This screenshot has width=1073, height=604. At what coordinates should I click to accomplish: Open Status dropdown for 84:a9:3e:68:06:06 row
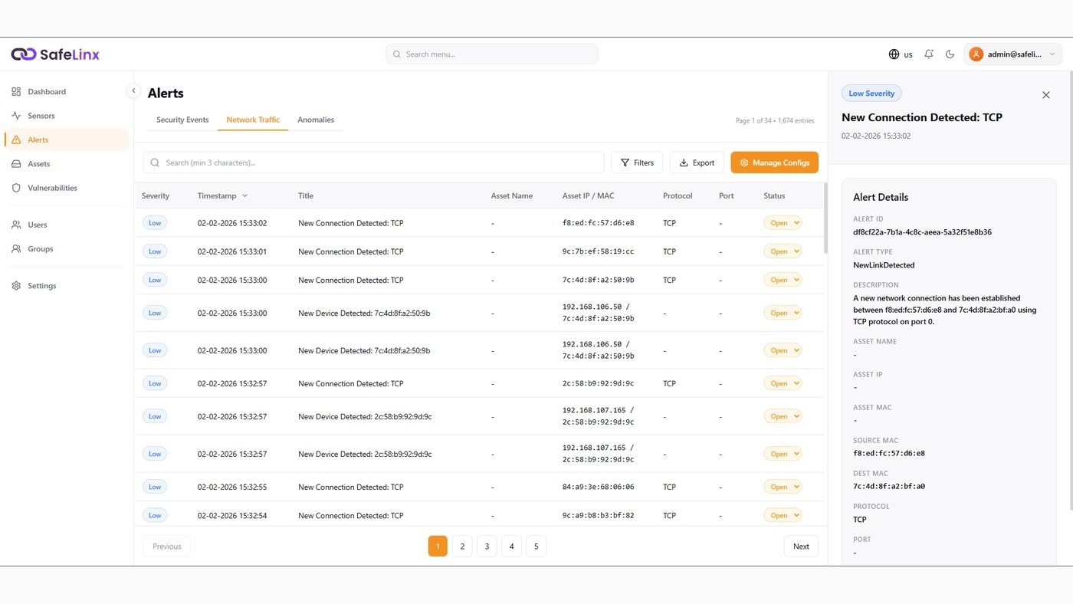tap(783, 487)
